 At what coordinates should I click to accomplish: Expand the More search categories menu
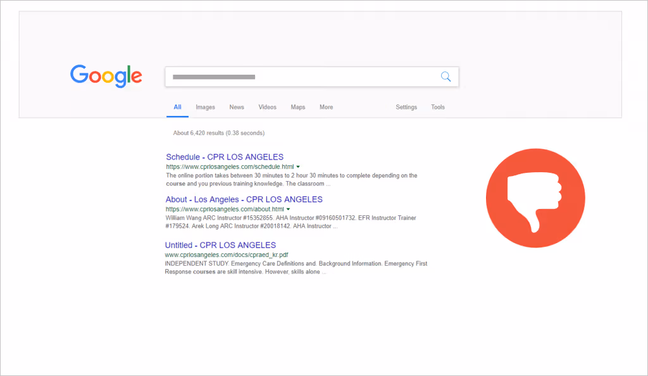[x=326, y=107]
